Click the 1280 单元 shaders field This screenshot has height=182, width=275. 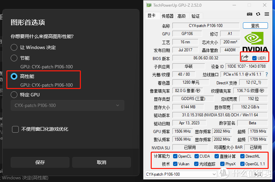(x=191, y=82)
